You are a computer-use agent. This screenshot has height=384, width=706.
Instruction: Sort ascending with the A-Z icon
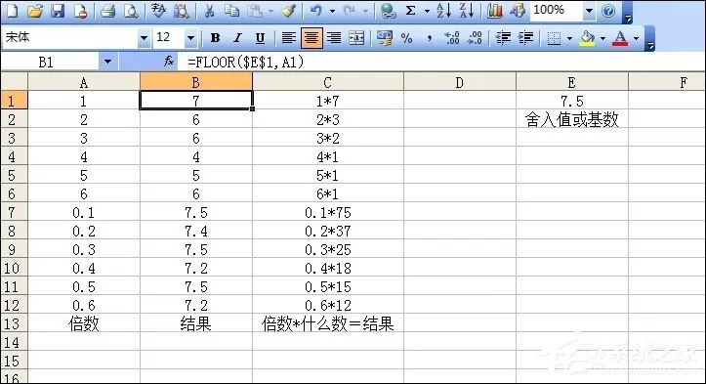point(443,11)
